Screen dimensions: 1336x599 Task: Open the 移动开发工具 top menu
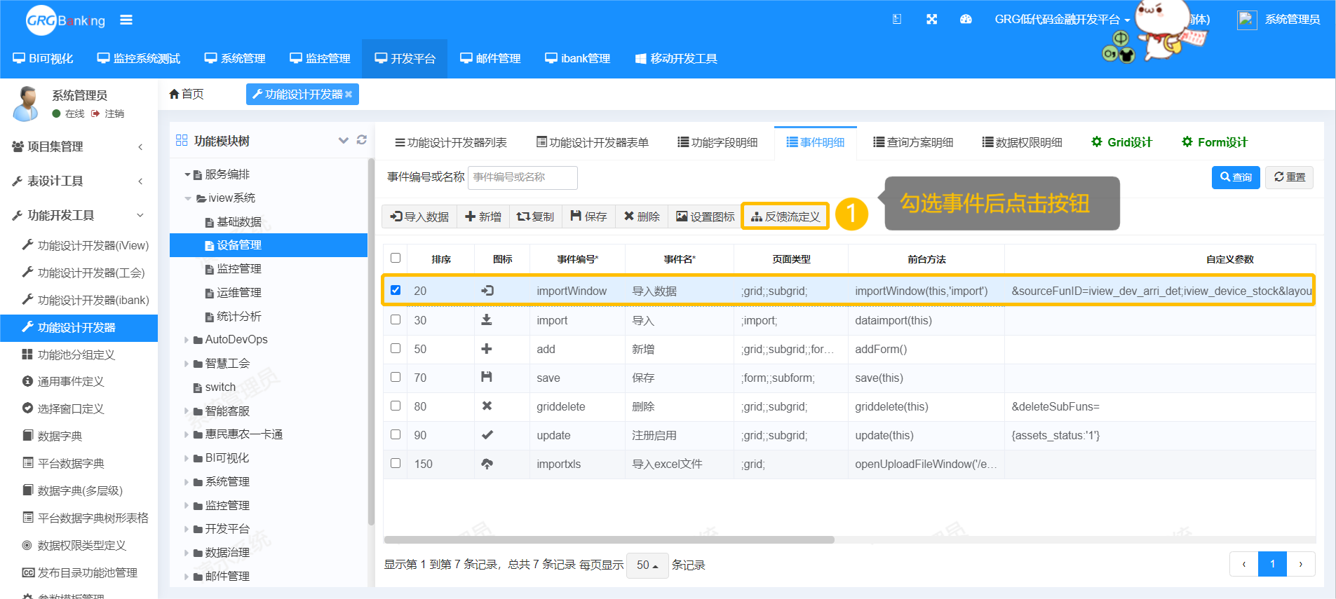(x=676, y=58)
